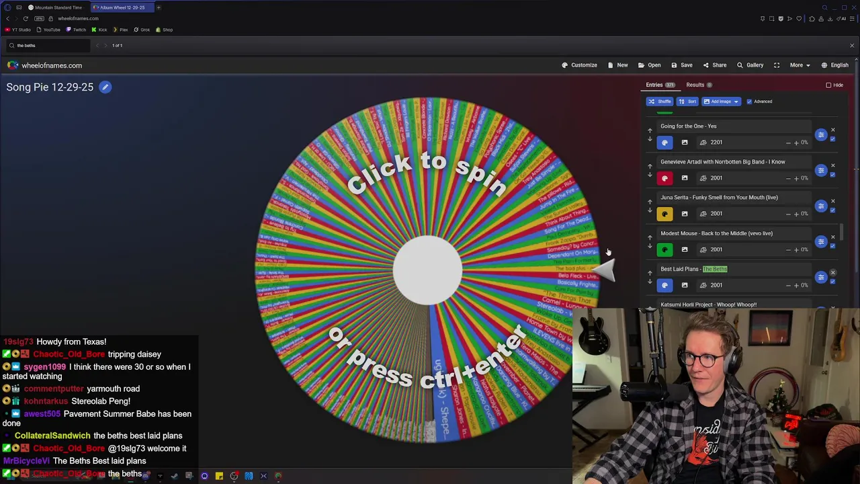Sort the wheel entries
860x484 pixels.
687,102
